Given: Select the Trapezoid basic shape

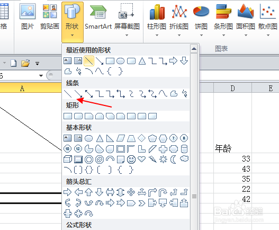Looking at the screenshot, I should point(131,138).
